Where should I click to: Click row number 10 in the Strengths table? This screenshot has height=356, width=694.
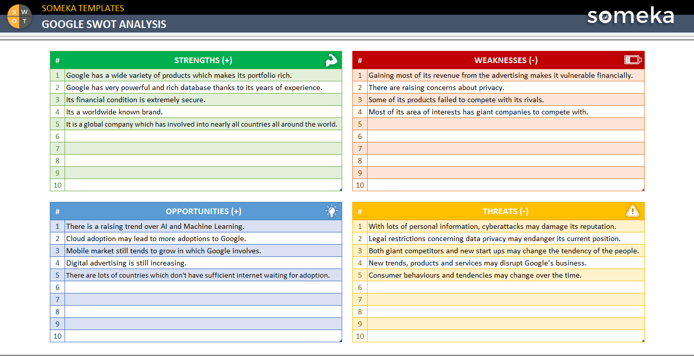tap(57, 185)
